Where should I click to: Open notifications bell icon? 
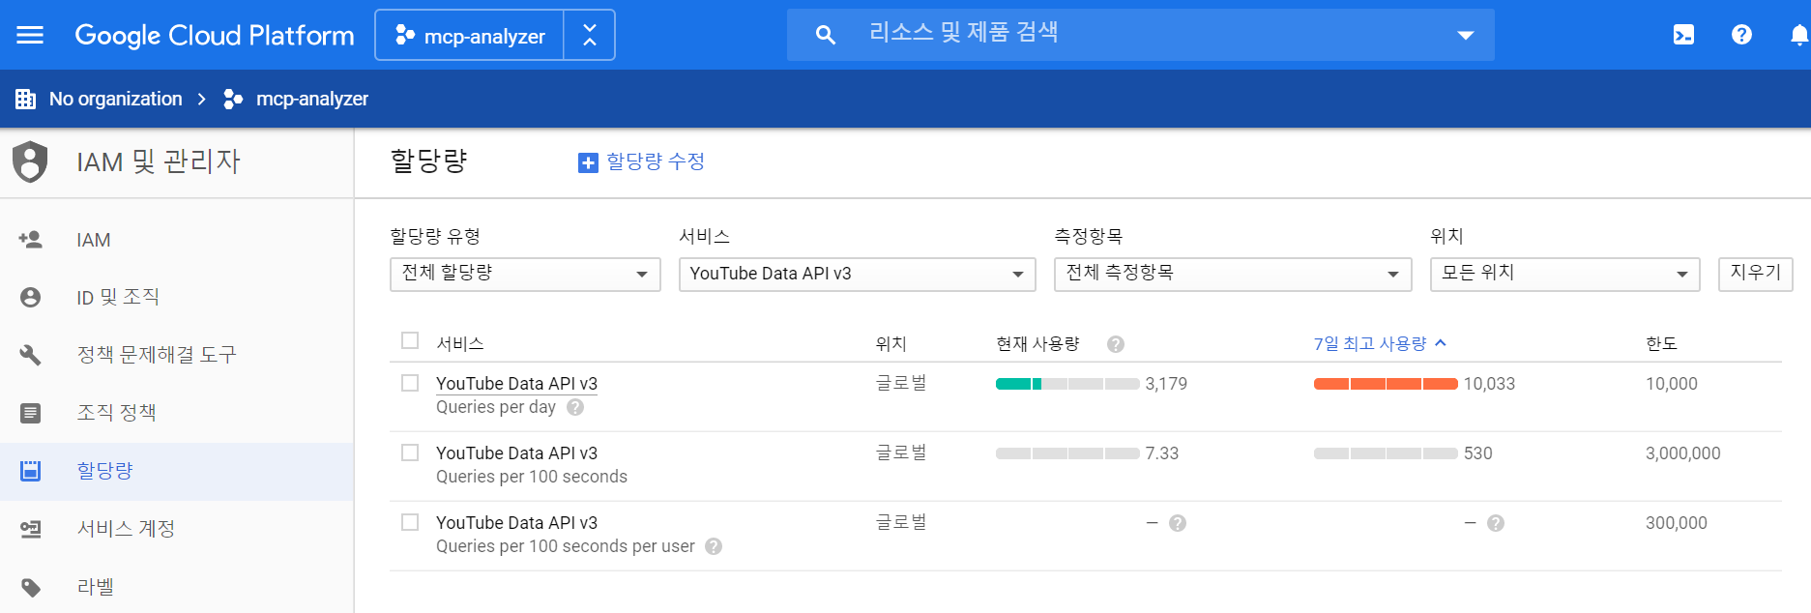1798,36
